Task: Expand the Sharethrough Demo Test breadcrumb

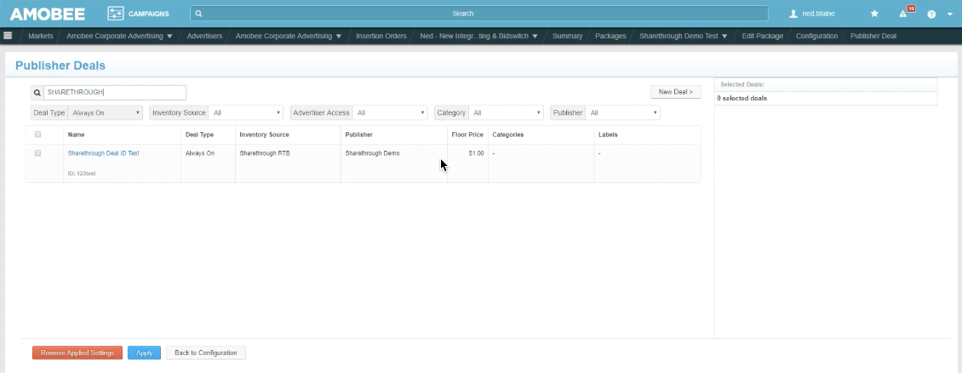Action: [724, 37]
